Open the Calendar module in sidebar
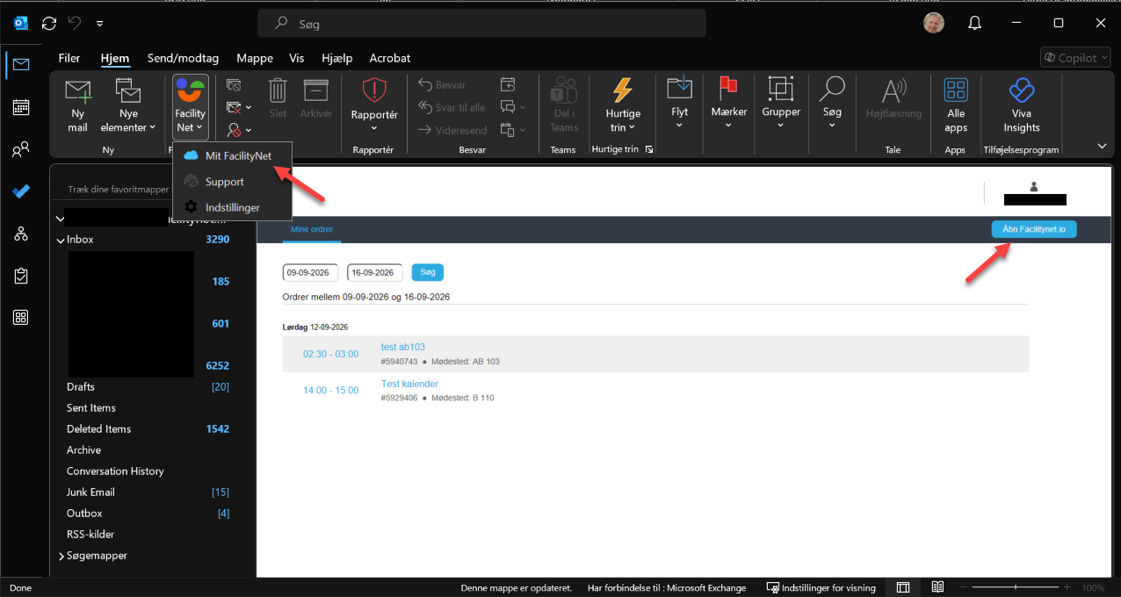 pos(21,107)
